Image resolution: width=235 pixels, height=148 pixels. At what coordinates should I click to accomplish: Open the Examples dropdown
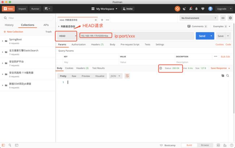click(x=222, y=26)
